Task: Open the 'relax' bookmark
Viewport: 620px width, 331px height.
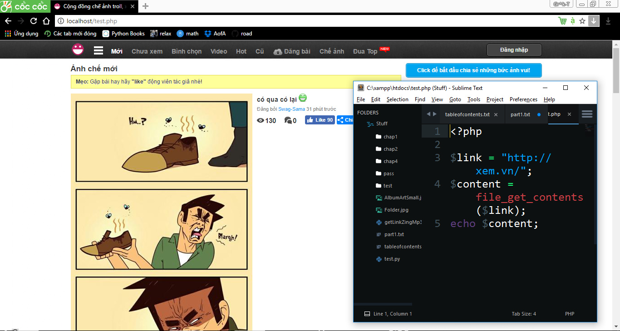Action: (x=161, y=34)
